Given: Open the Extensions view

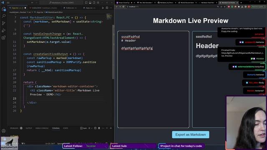Looking at the screenshot, I should [4, 37].
